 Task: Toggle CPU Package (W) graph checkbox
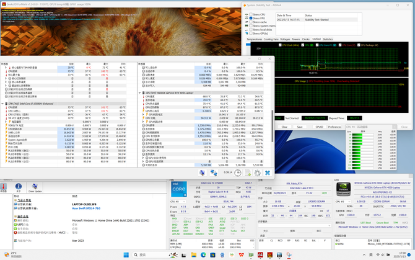(x=359, y=45)
